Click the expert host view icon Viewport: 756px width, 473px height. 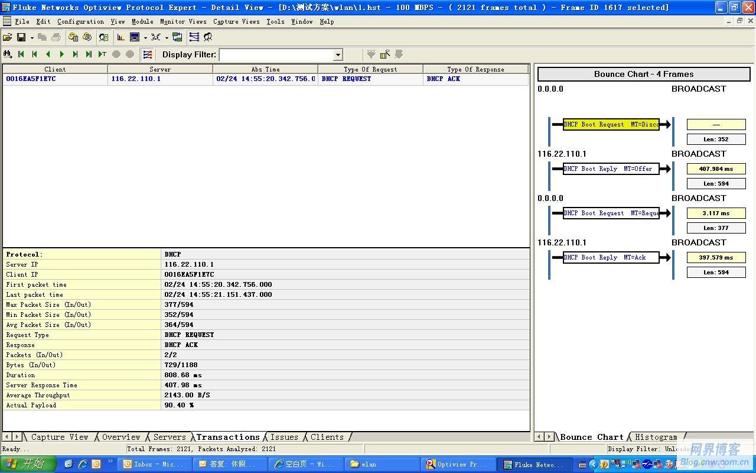click(104, 37)
